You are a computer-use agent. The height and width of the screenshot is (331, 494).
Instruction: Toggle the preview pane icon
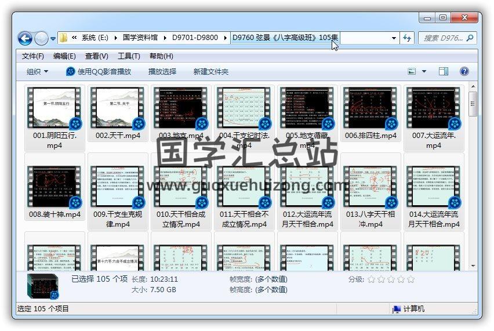coord(444,71)
